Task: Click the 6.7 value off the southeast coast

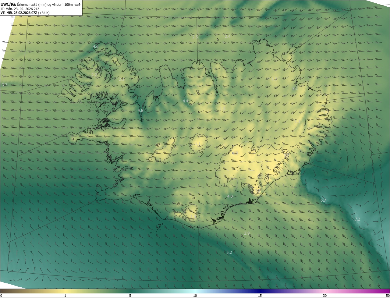Action: click(x=323, y=200)
